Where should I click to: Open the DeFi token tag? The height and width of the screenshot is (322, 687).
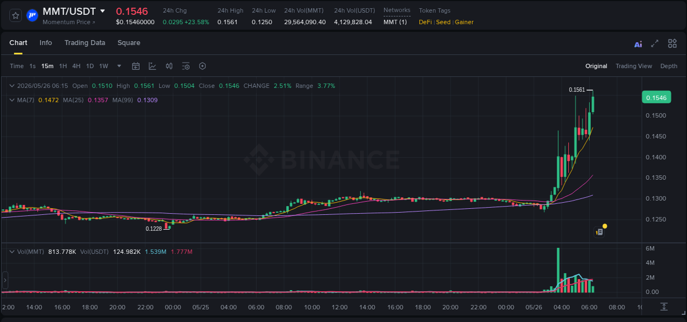pos(425,22)
